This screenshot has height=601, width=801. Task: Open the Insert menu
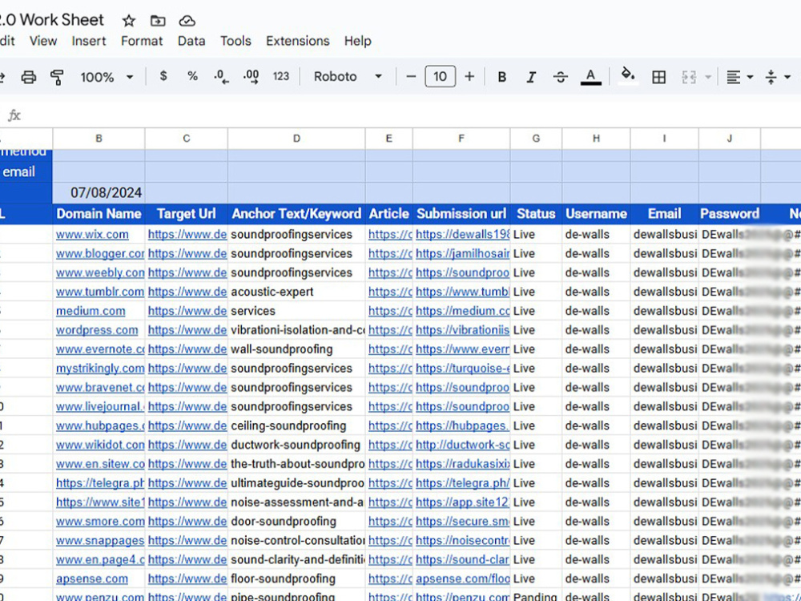pyautogui.click(x=88, y=41)
